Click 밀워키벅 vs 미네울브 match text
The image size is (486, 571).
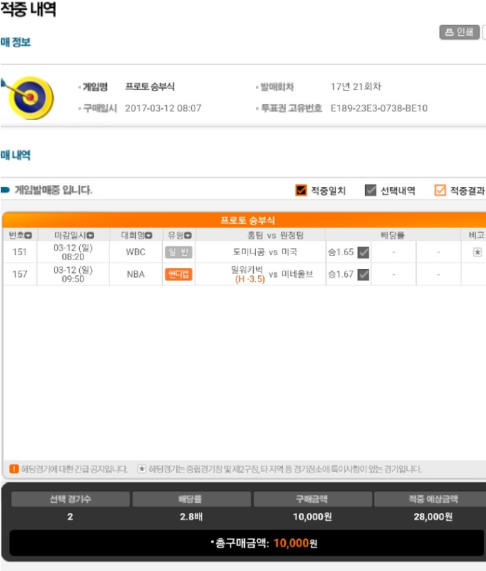[272, 274]
